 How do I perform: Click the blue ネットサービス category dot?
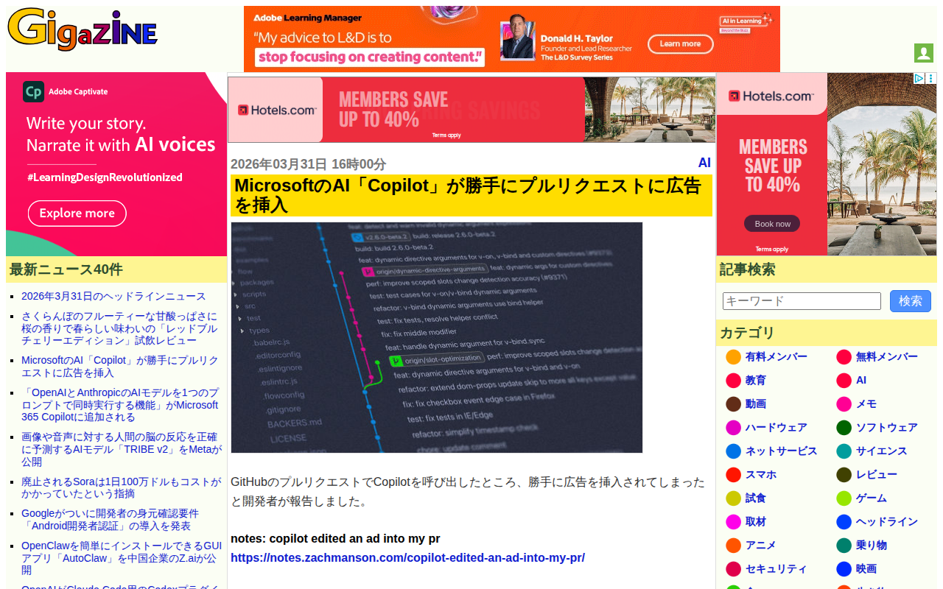[733, 451]
